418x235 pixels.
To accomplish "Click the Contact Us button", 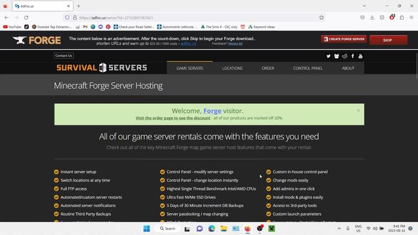I will click(64, 55).
